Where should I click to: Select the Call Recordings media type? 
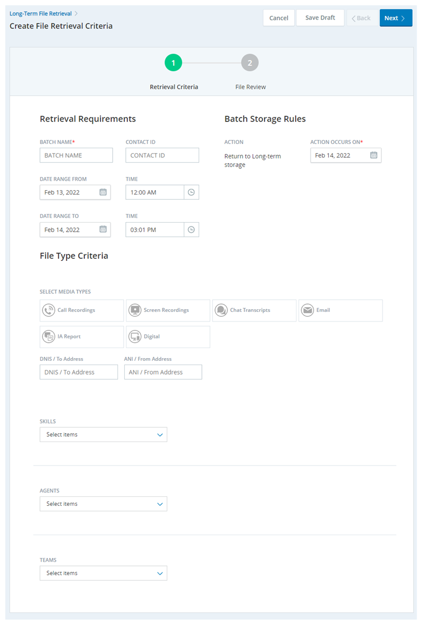pos(81,311)
